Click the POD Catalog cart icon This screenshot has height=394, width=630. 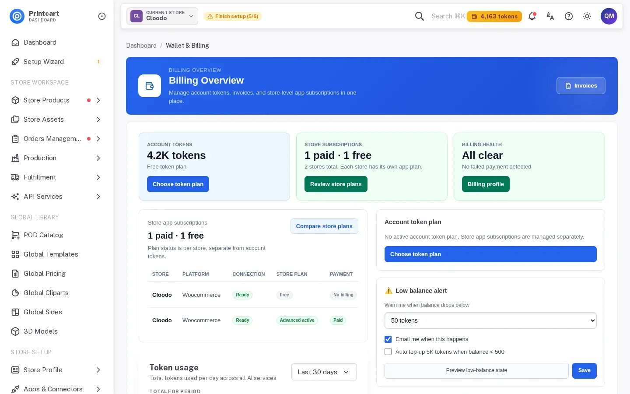point(15,235)
